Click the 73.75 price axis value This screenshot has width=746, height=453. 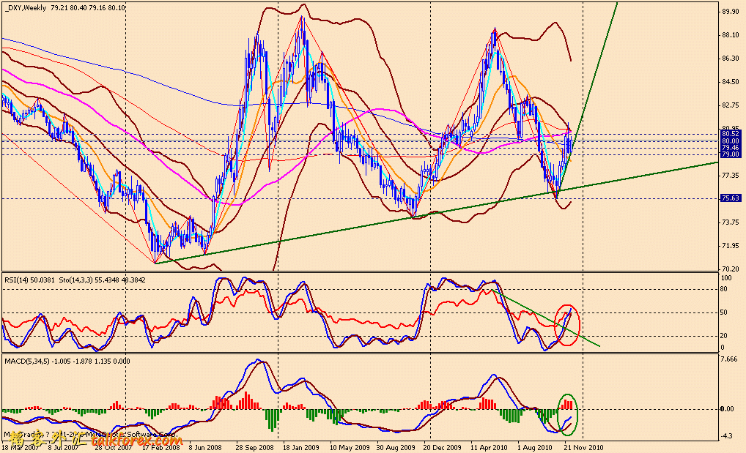[x=730, y=222]
